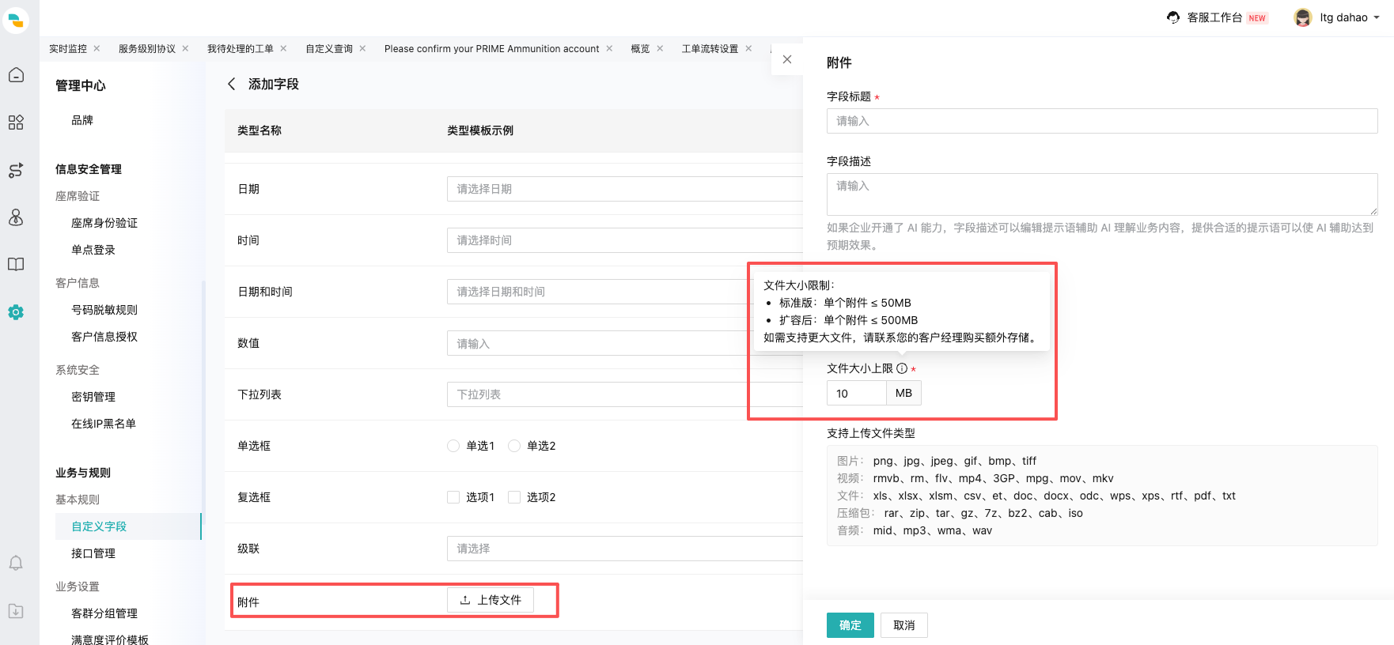The width and height of the screenshot is (1394, 645).
Task: Click the 上传文件 upload button
Action: [491, 600]
